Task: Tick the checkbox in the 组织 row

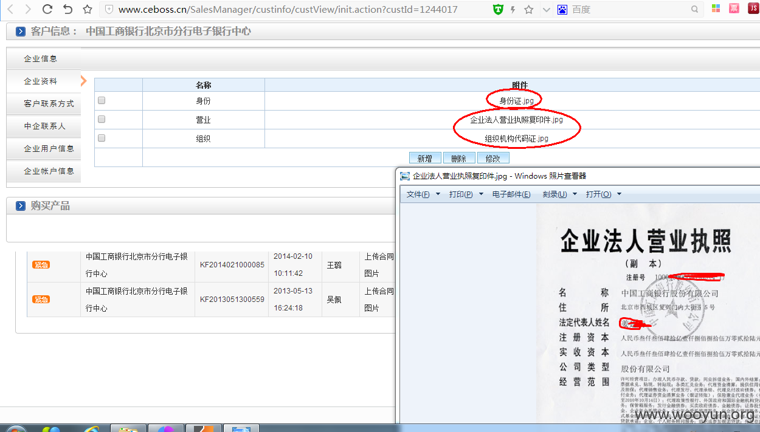Action: [102, 138]
